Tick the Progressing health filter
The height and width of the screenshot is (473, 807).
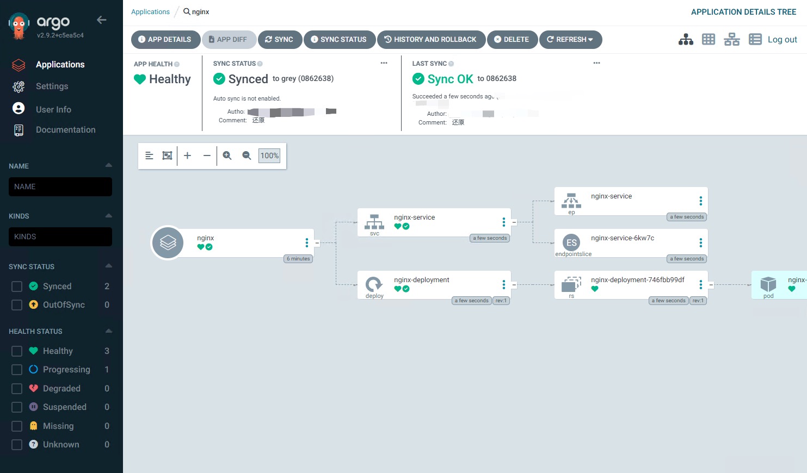(x=17, y=370)
